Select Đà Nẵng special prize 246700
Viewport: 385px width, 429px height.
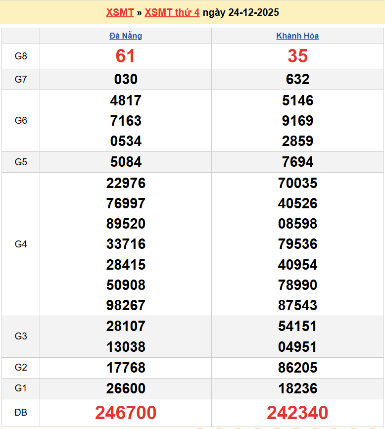pos(126,412)
